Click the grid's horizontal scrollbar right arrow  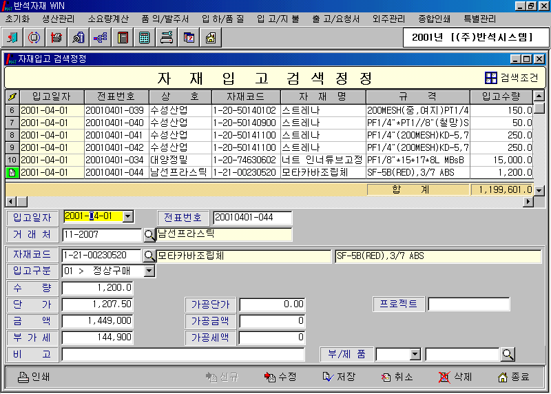pyautogui.click(x=528, y=201)
